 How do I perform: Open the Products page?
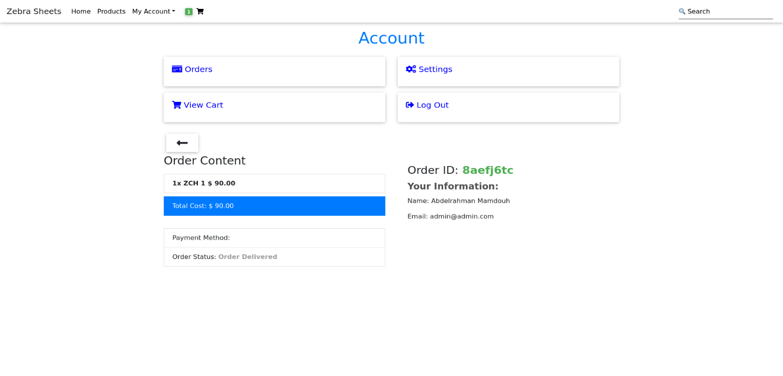[111, 11]
